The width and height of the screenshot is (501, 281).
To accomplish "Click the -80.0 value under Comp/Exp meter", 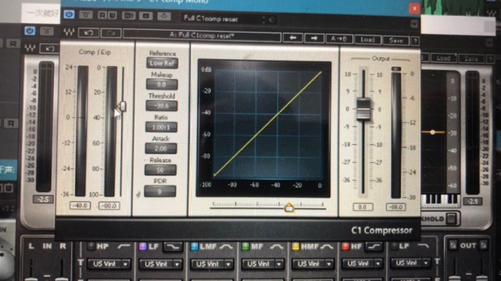I will pyautogui.click(x=109, y=206).
